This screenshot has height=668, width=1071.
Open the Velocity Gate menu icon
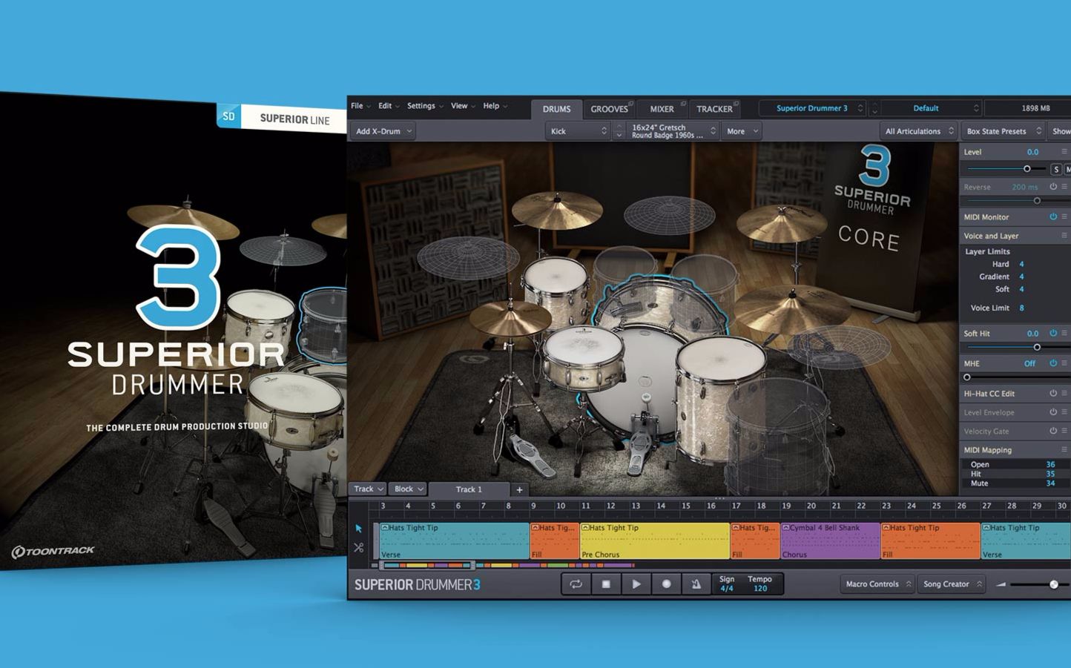[x=1064, y=431]
